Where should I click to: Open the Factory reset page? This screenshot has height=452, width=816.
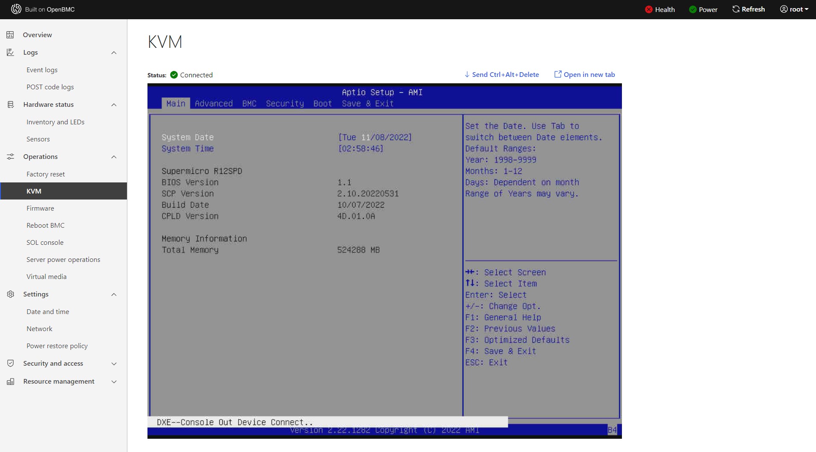coord(63,174)
